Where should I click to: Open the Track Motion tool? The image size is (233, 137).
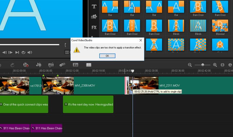(62, 65)
